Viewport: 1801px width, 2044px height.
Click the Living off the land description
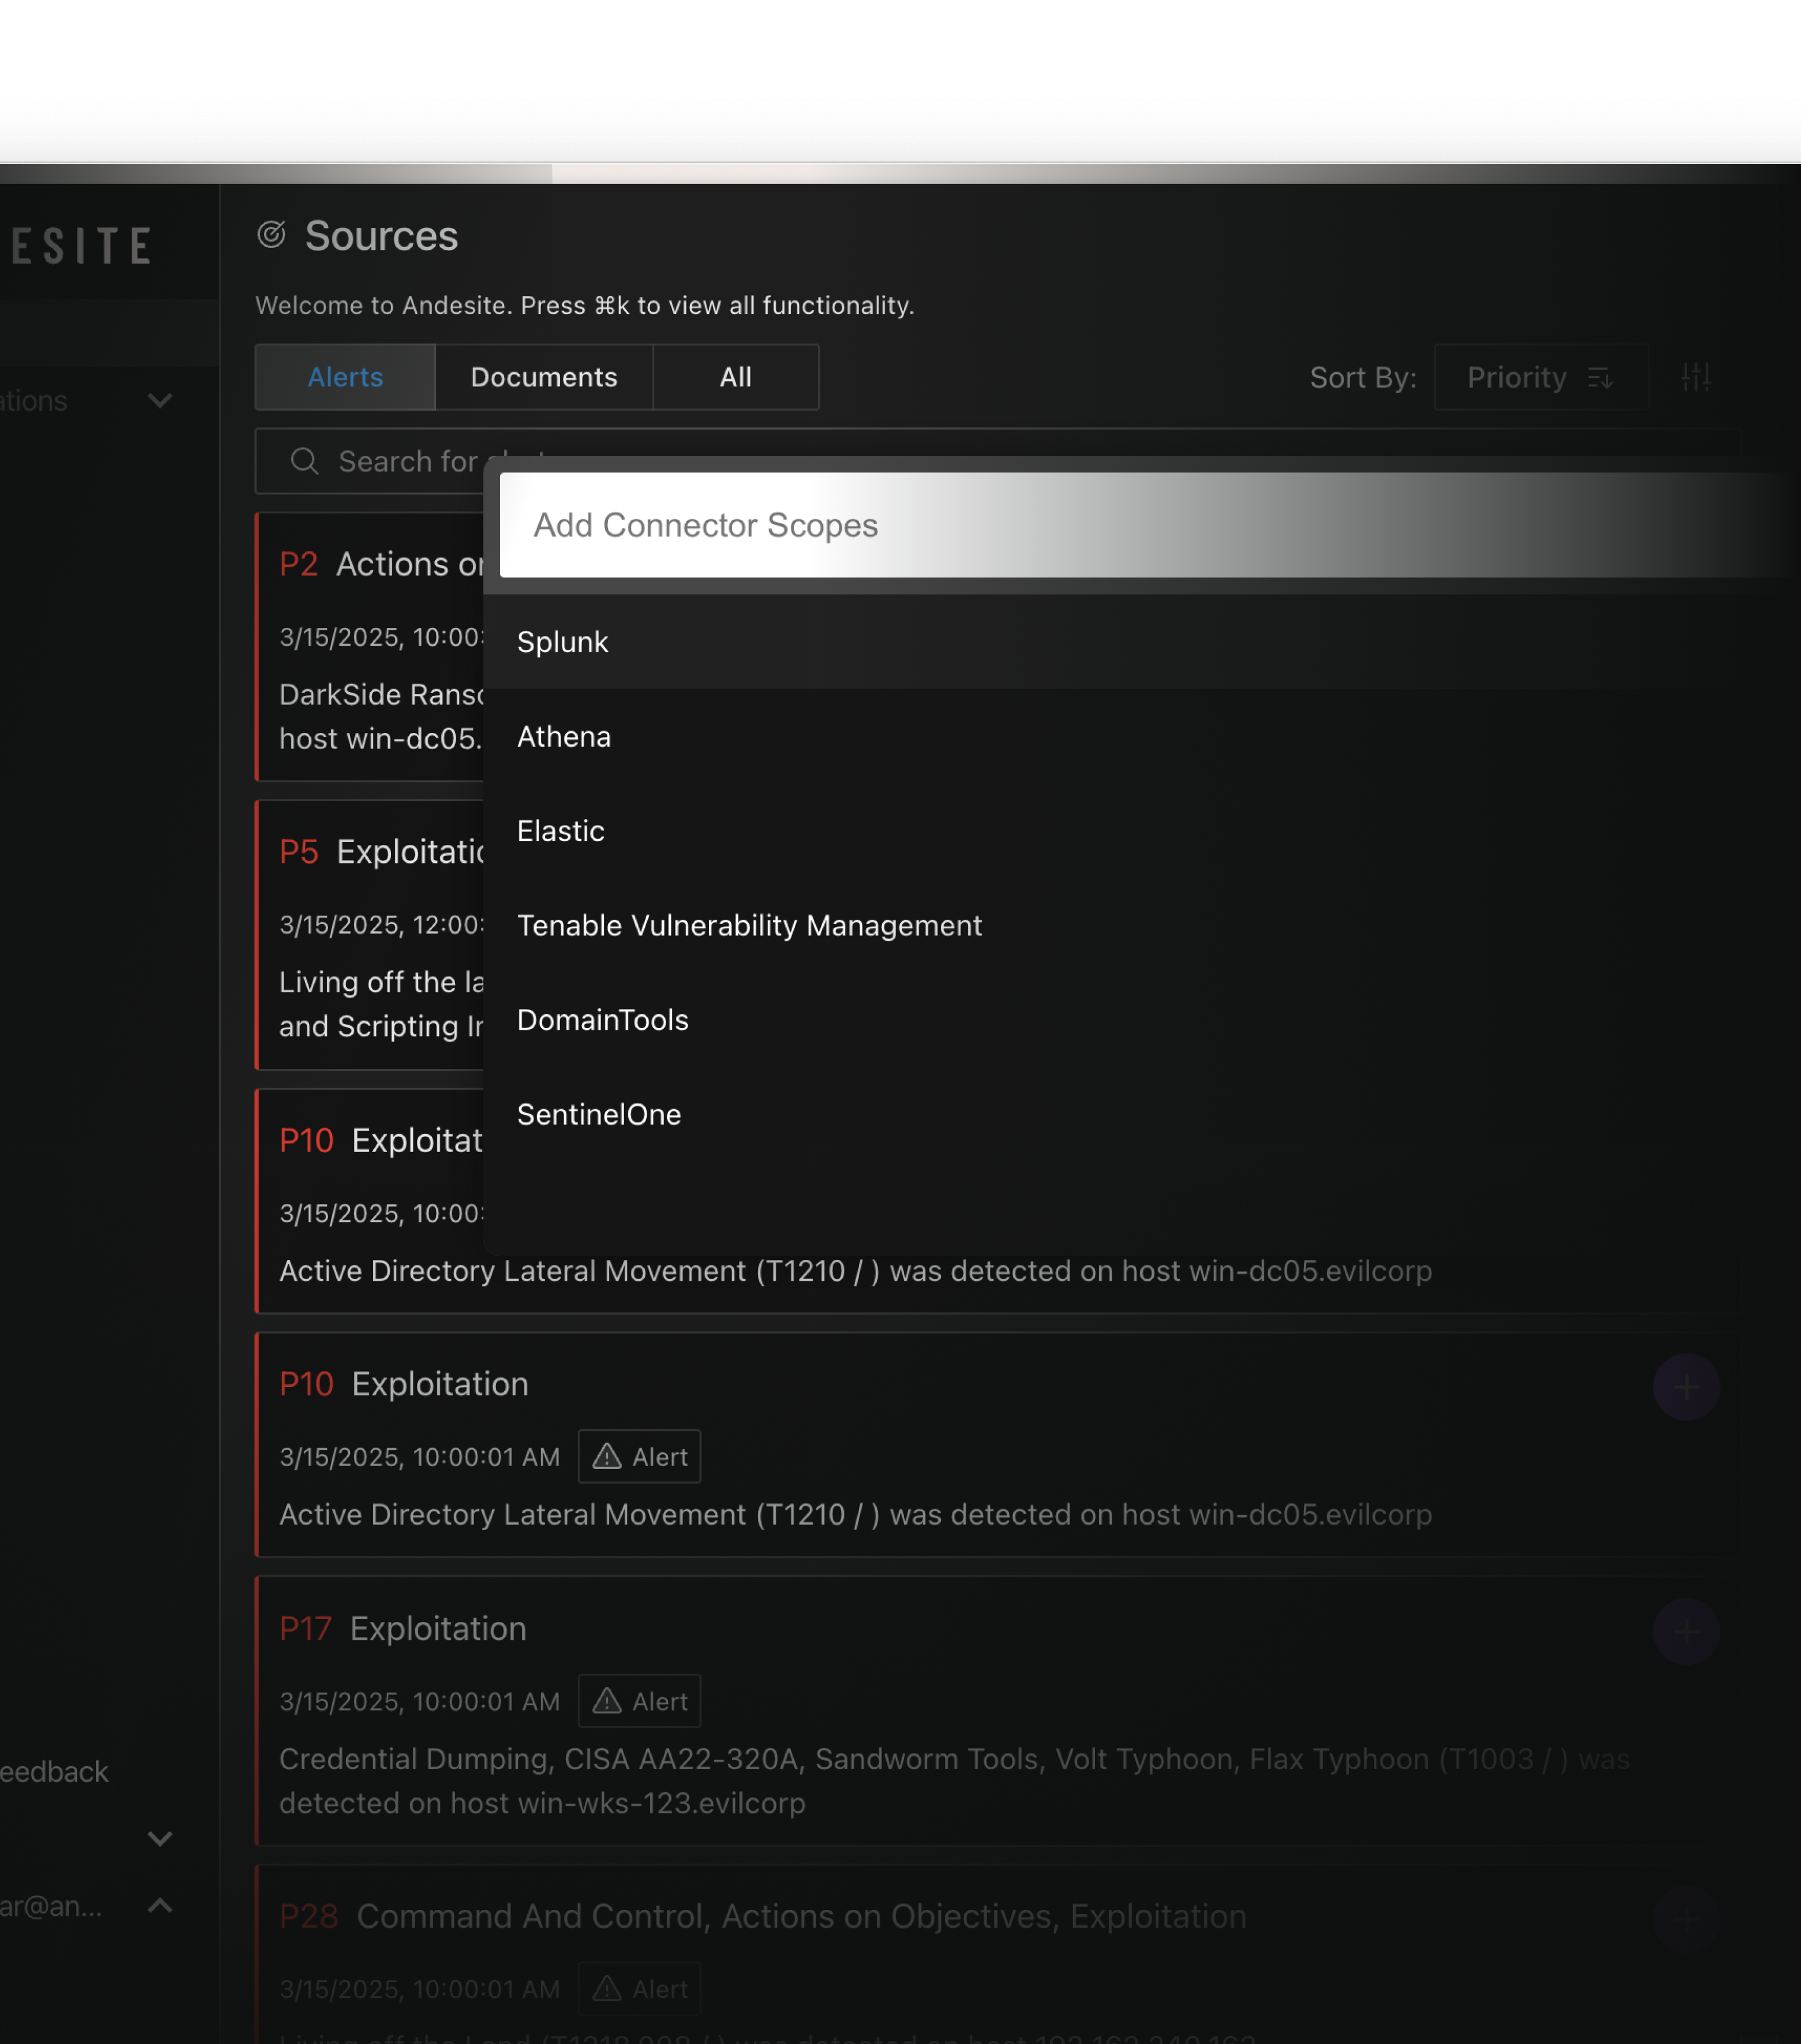[x=381, y=1004]
